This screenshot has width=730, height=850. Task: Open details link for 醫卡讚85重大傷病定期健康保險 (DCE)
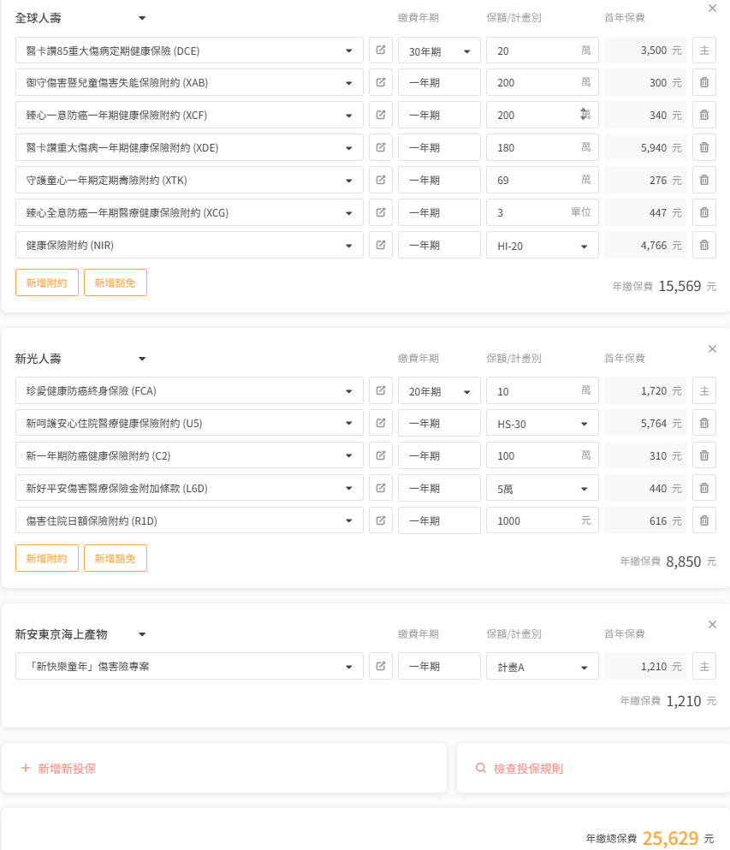[x=381, y=51]
